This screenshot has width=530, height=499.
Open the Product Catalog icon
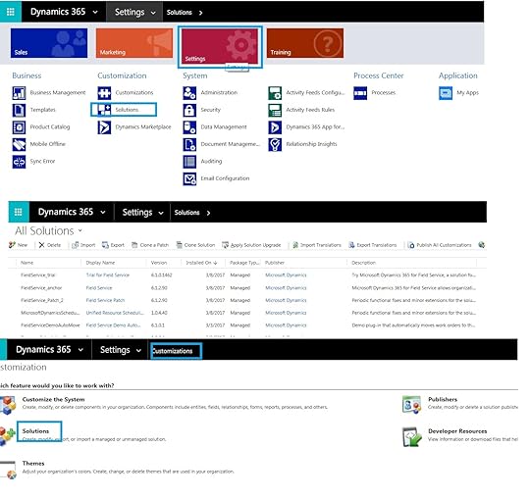click(x=20, y=127)
